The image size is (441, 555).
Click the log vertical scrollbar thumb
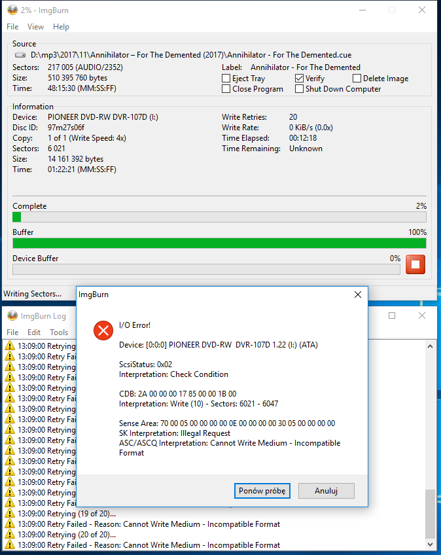(x=430, y=514)
